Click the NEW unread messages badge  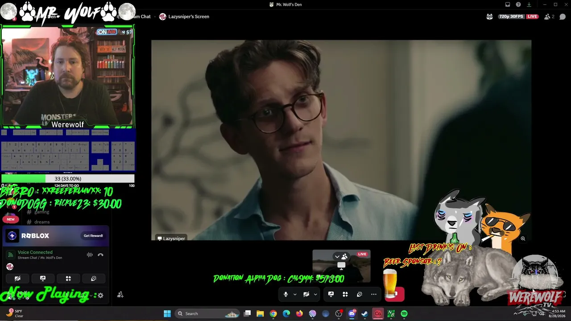[11, 219]
